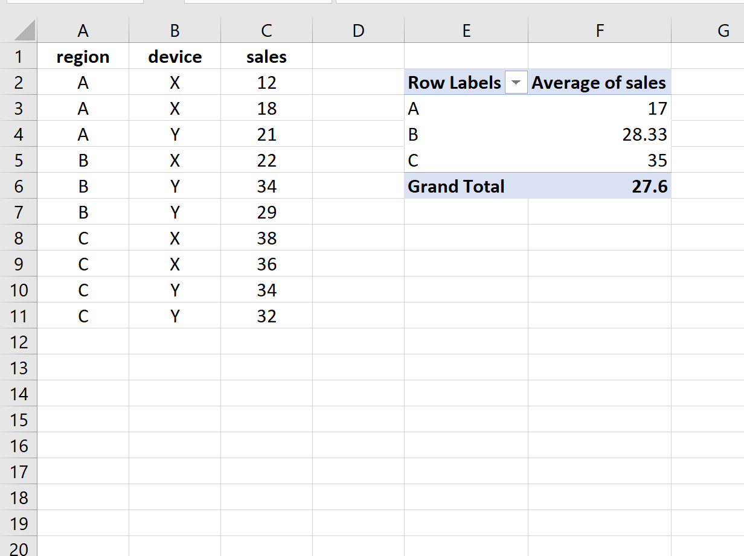Viewport: 744px width, 556px height.
Task: Open the Row Labels filter dropdown
Action: point(515,83)
